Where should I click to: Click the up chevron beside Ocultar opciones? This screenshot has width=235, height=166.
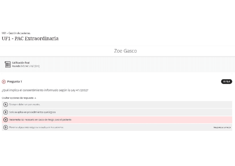click(35, 98)
